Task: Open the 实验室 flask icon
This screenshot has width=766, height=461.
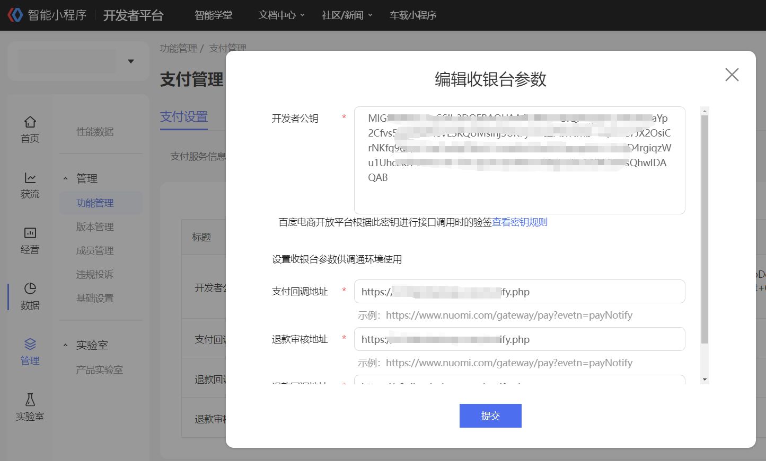Action: [x=30, y=400]
